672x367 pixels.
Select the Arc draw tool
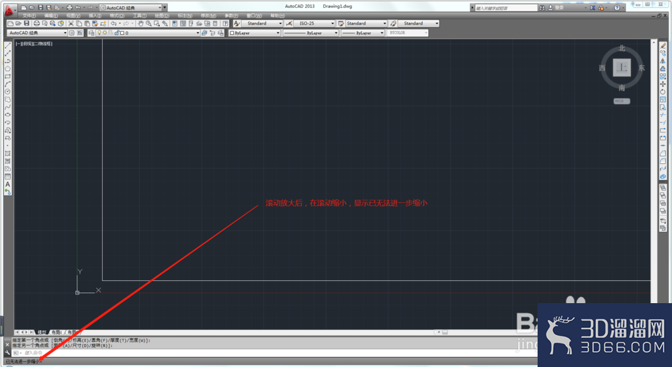(x=7, y=84)
